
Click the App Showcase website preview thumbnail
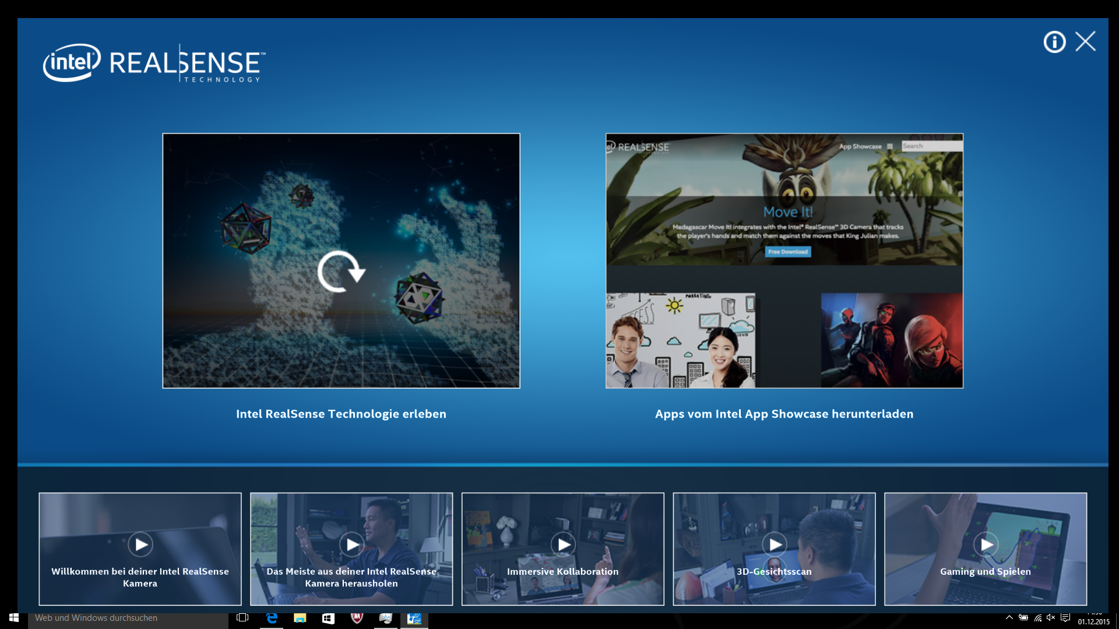[x=784, y=260]
